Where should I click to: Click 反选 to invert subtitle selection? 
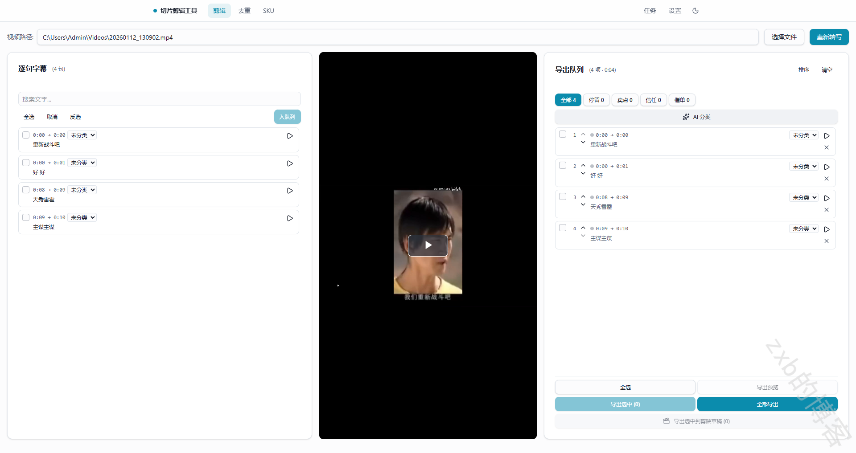pyautogui.click(x=75, y=117)
